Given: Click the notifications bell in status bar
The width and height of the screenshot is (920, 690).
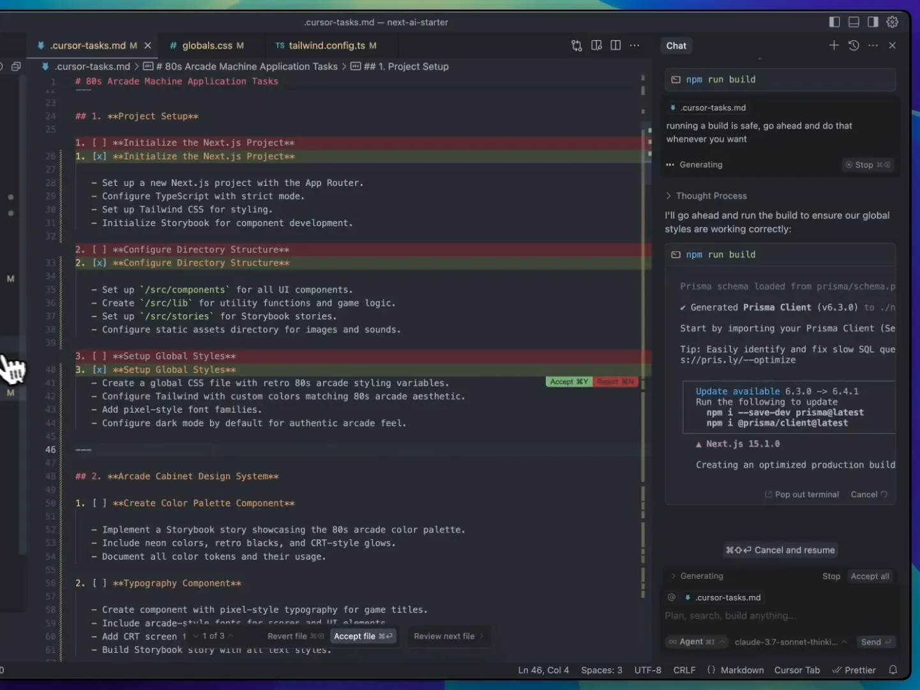Looking at the screenshot, I should click(x=893, y=670).
